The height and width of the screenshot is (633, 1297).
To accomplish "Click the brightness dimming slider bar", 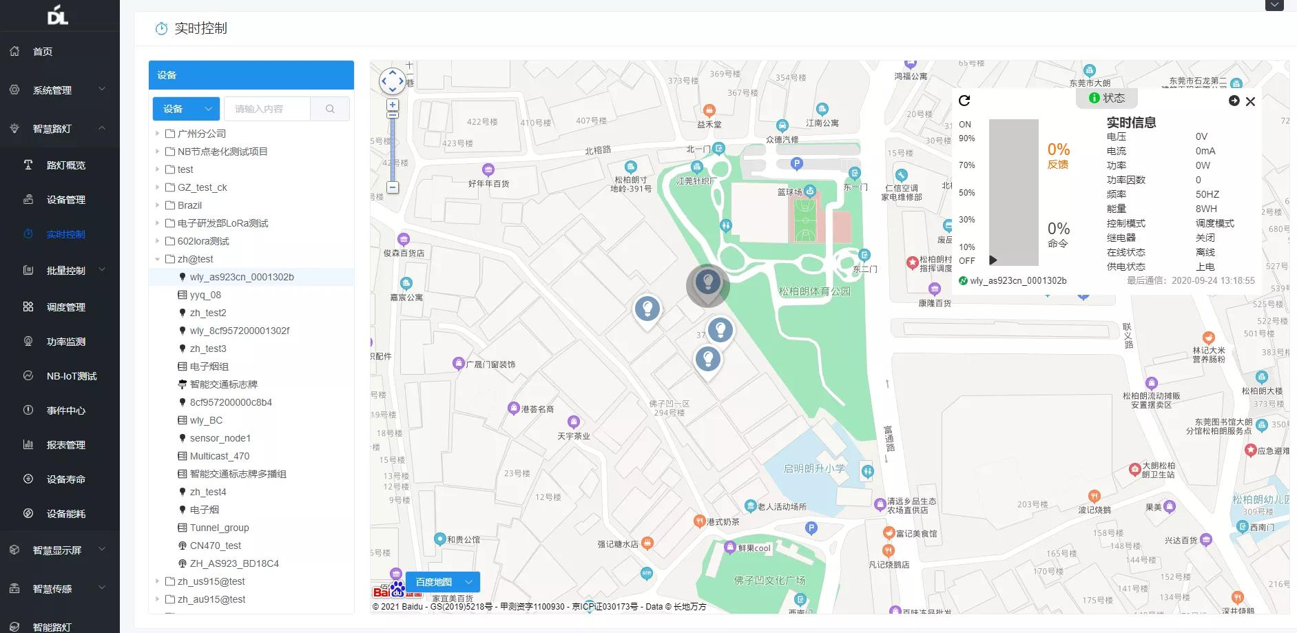I will click(x=1014, y=193).
